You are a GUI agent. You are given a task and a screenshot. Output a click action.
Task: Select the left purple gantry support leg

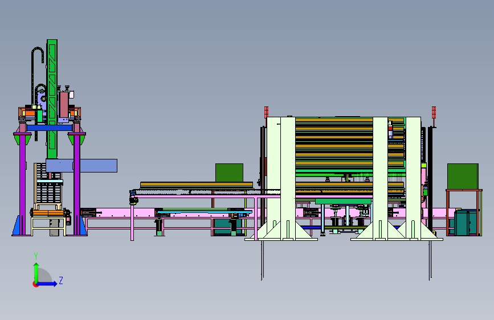pos(22,186)
